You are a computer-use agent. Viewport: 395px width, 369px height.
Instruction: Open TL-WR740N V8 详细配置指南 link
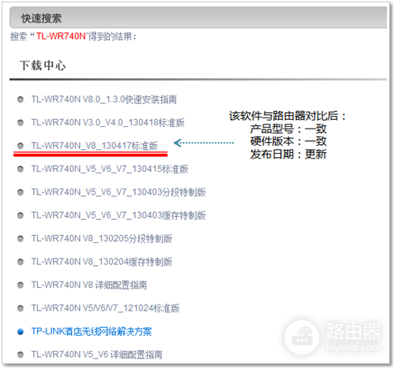tap(89, 285)
